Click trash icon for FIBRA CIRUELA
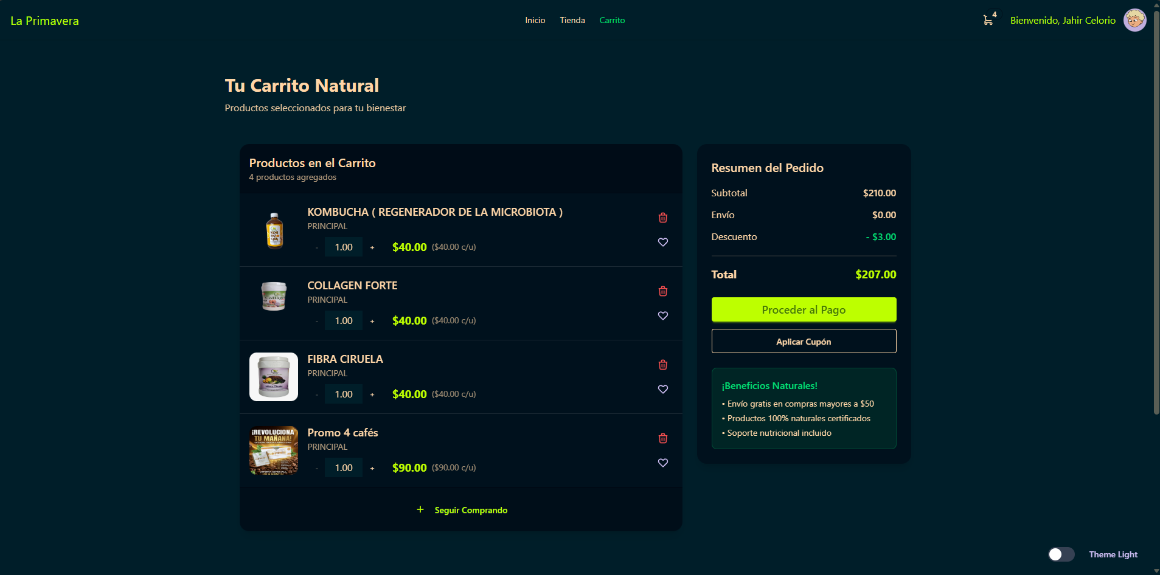The image size is (1160, 575). coord(662,365)
